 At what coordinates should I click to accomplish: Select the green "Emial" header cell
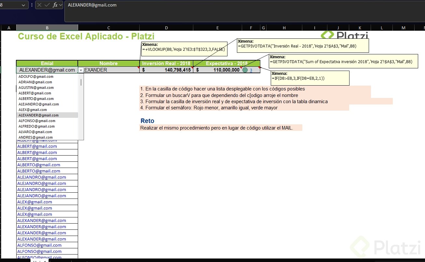coord(47,63)
